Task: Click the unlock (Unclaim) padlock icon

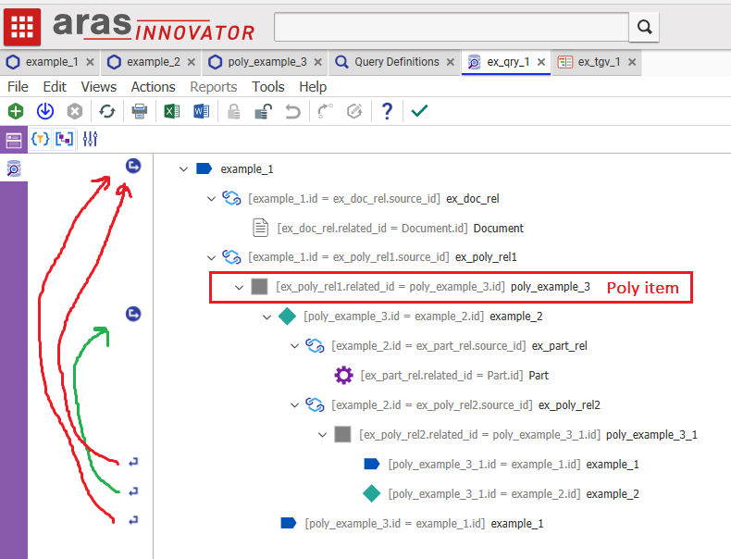Action: (x=263, y=111)
